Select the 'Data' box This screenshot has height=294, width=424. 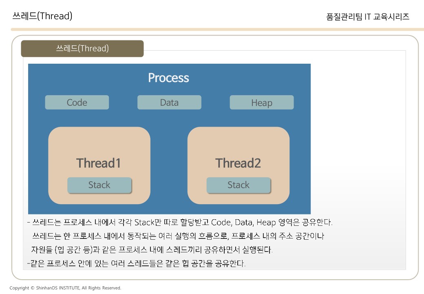tap(169, 102)
